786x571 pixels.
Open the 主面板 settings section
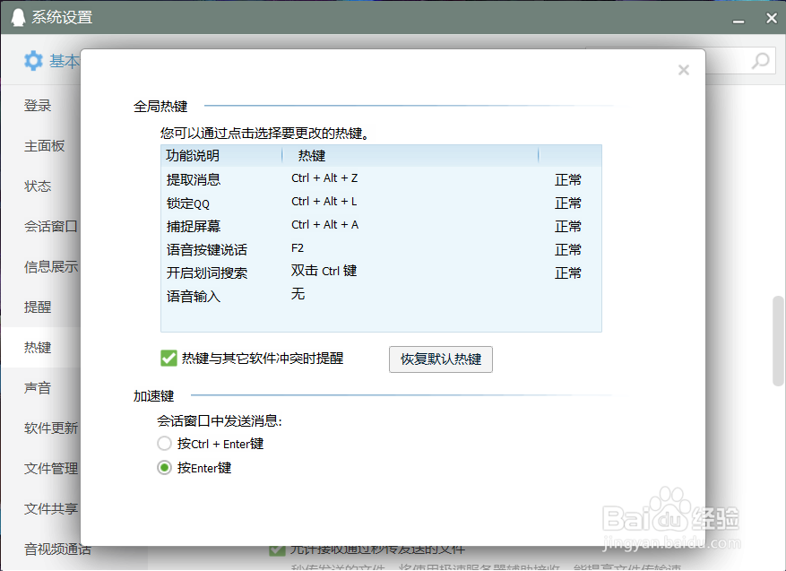point(44,146)
